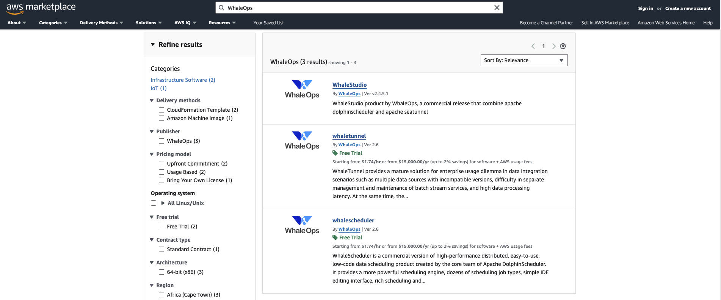Image resolution: width=721 pixels, height=300 pixels.
Task: Go to Amazon Web Services Home
Action: tap(666, 23)
